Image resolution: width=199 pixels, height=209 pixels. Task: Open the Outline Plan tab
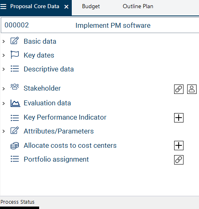point(138,7)
